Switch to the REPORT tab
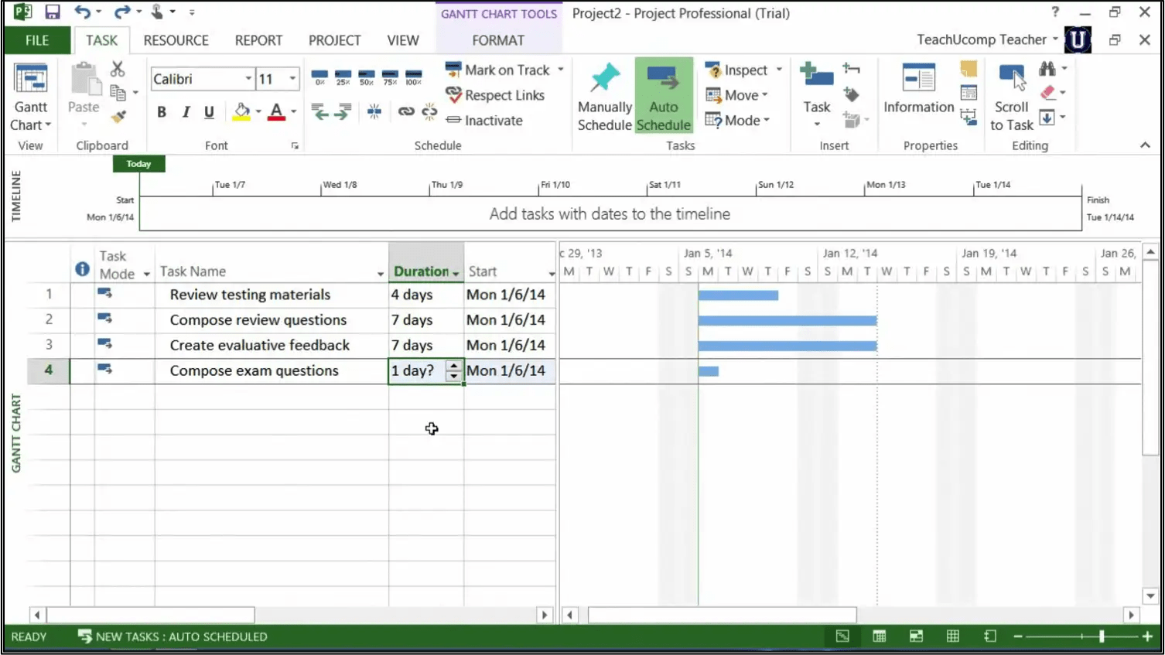 [258, 40]
